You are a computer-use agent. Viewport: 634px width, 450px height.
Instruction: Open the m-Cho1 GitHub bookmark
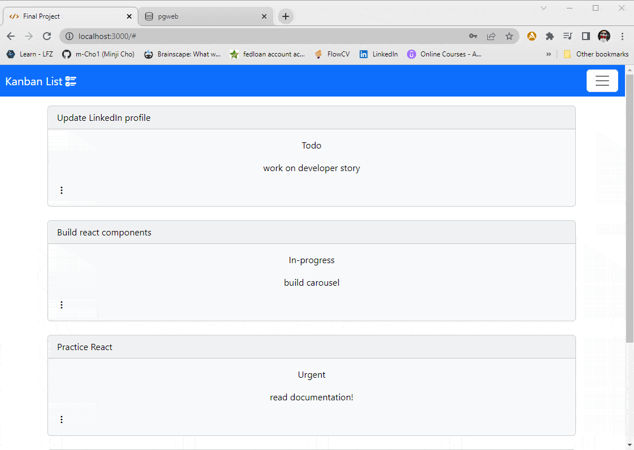click(98, 54)
